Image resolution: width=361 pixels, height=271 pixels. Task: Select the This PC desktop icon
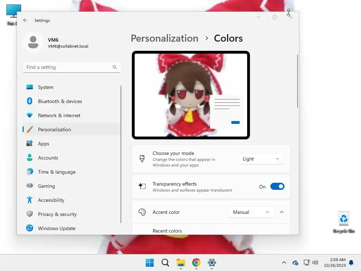click(x=12, y=15)
